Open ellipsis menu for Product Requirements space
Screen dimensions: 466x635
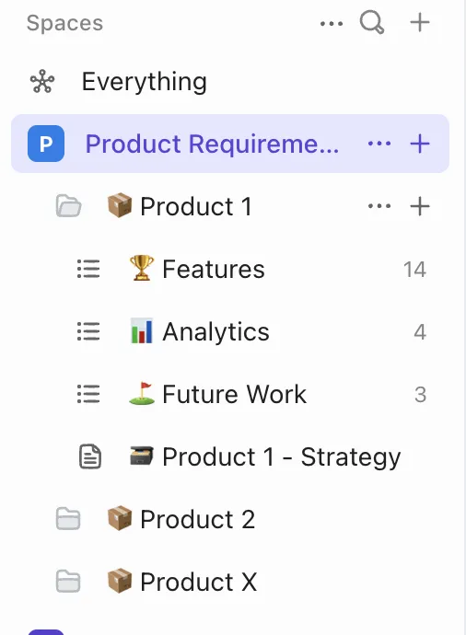pos(379,144)
